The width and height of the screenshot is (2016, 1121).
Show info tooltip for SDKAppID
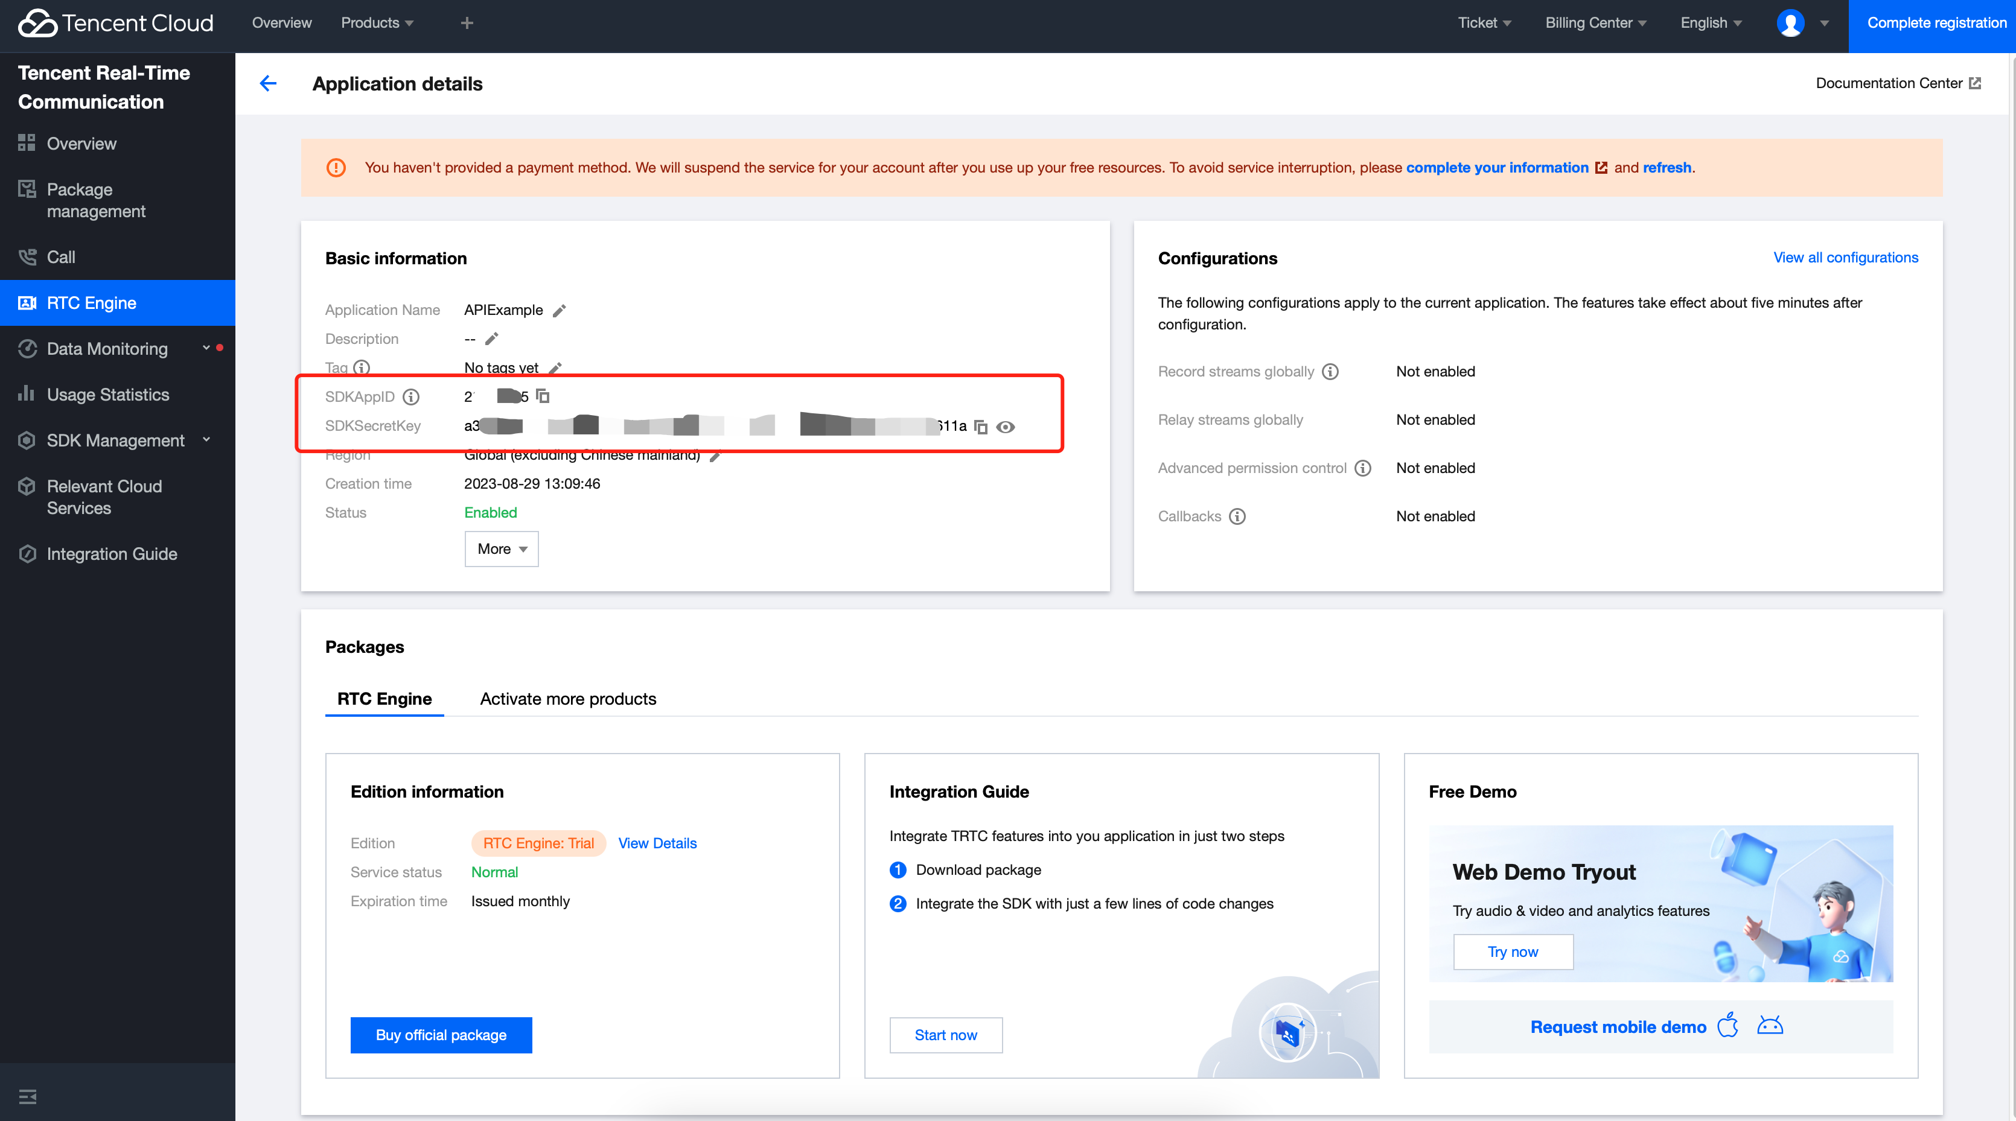(411, 396)
